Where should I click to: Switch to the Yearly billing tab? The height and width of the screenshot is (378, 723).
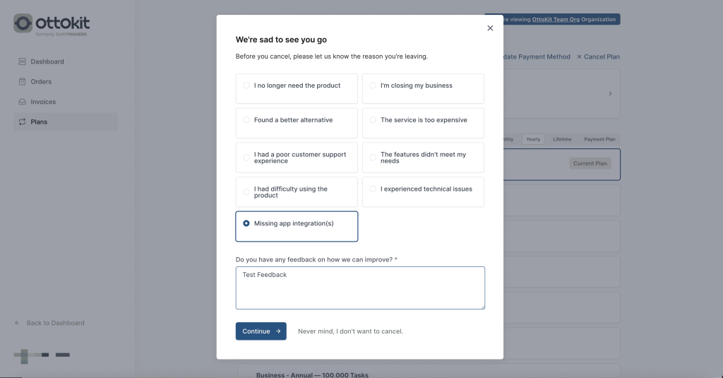click(533, 139)
